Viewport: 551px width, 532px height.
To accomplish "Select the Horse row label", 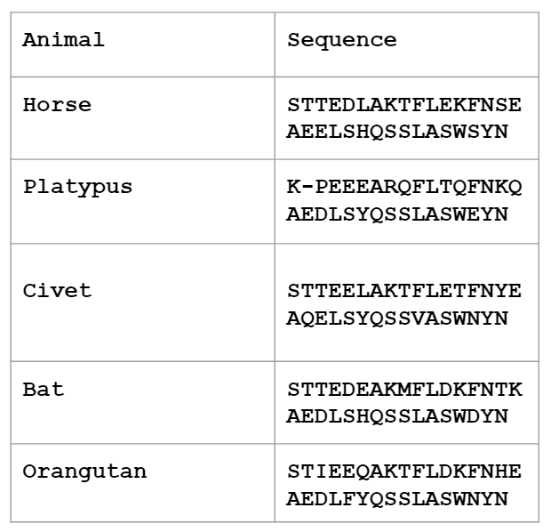I will pos(57,105).
